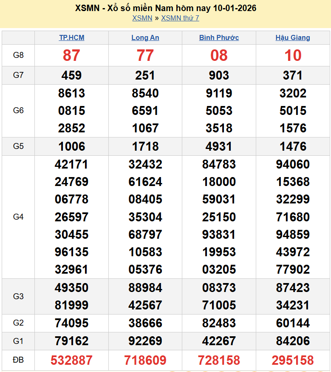Select Long An special prize 718609

tap(145, 361)
